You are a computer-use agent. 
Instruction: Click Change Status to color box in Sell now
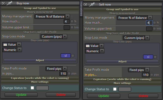[x=125, y=89]
